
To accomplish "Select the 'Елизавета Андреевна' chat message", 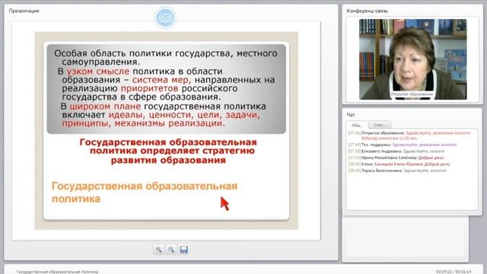I will click(x=396, y=151).
